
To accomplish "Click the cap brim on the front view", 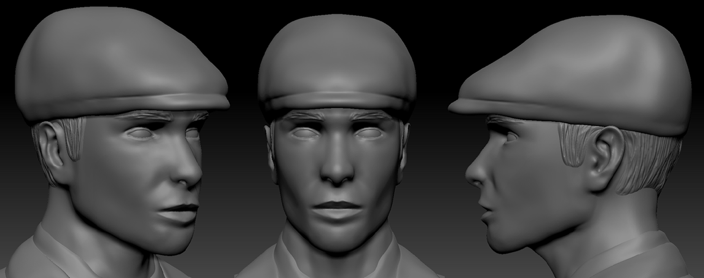I will 337,100.
